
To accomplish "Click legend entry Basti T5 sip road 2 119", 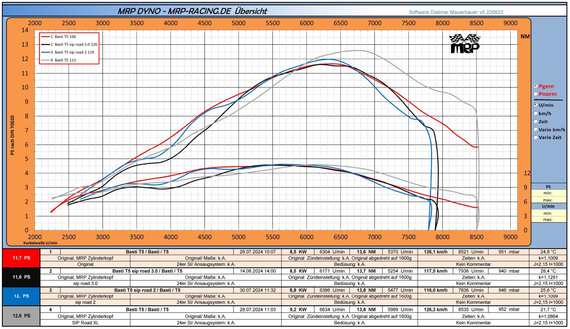I will (68, 52).
